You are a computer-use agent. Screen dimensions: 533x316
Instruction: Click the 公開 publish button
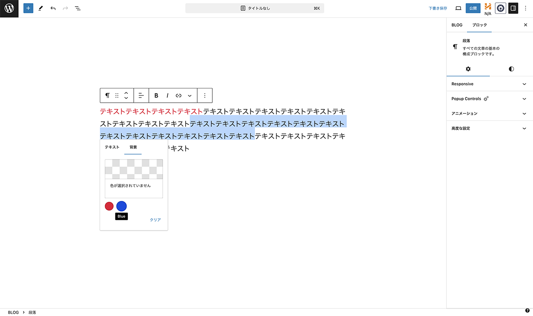pos(473,8)
